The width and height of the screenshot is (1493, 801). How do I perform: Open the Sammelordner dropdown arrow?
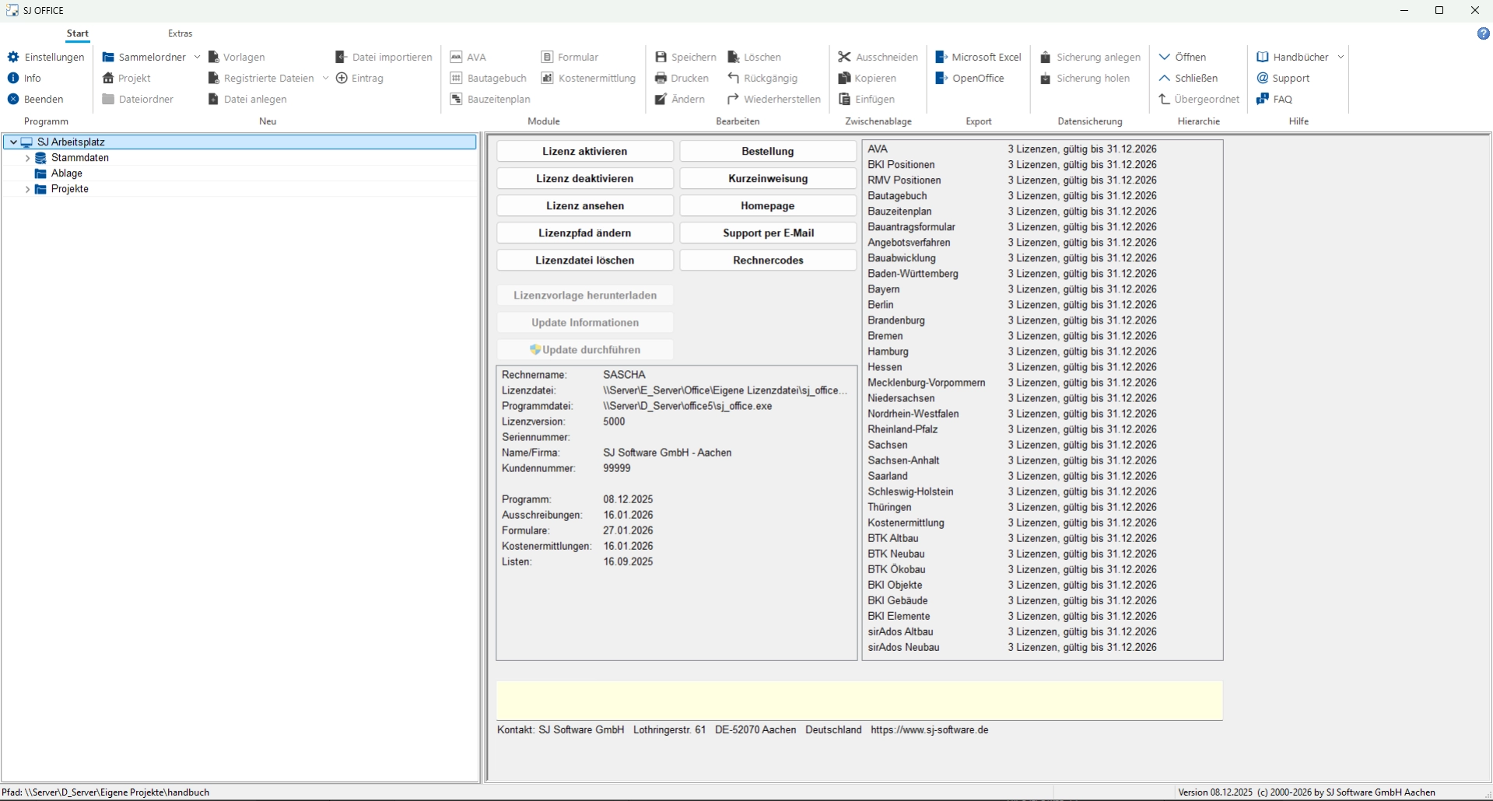coord(197,58)
